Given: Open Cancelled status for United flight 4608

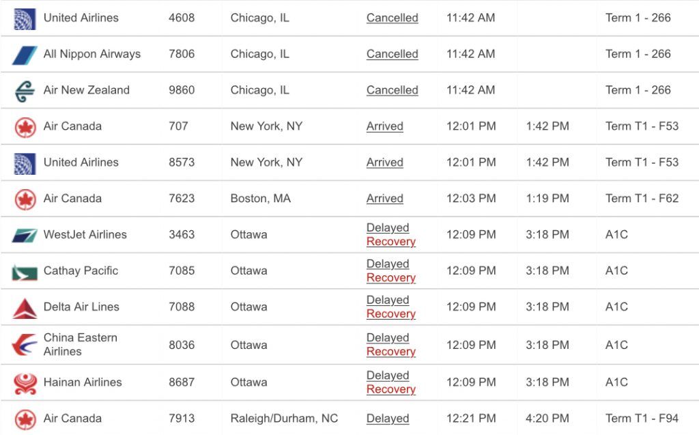Looking at the screenshot, I should tap(392, 18).
